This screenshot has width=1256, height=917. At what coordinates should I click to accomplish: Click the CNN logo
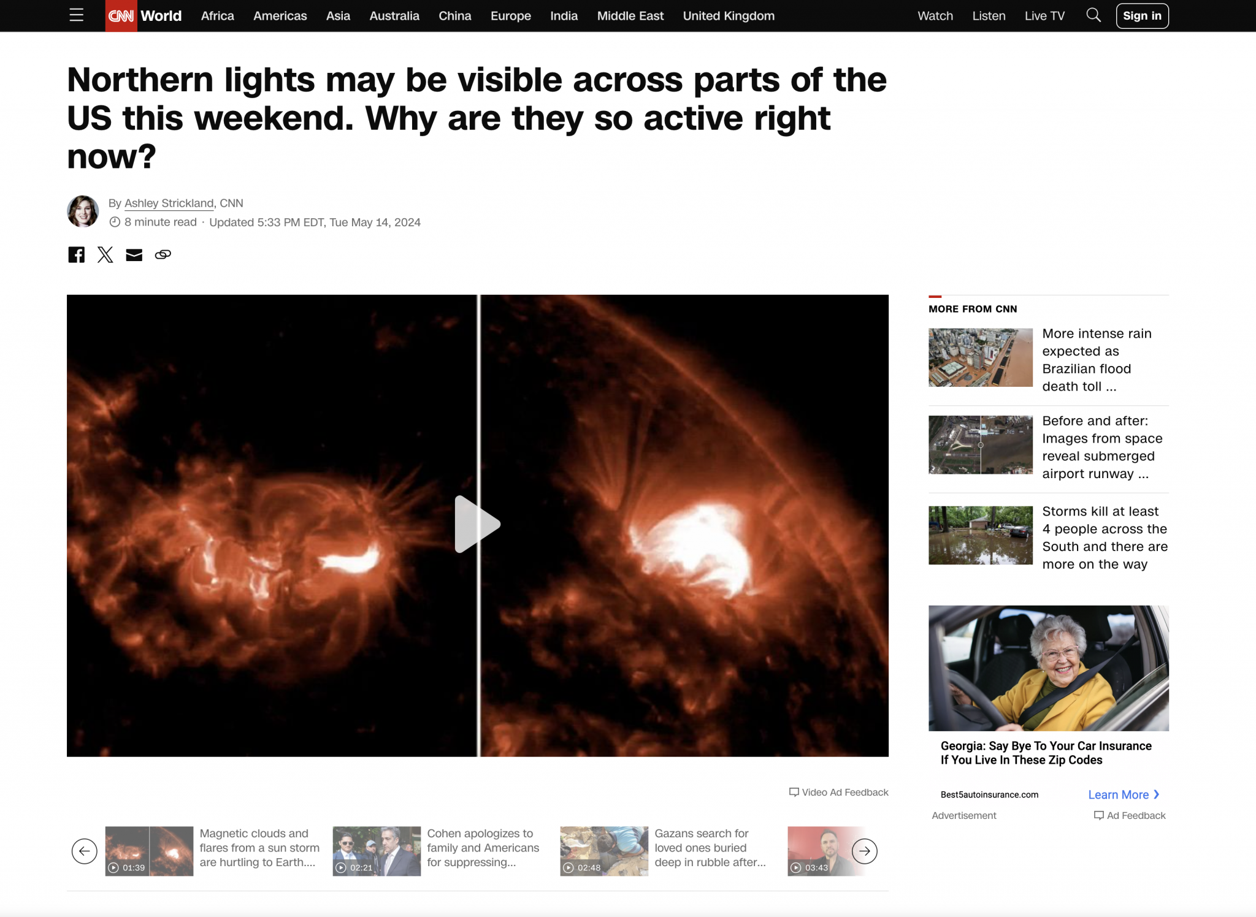121,16
